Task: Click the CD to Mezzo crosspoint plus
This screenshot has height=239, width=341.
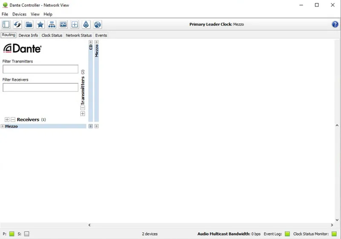Action: click(x=91, y=126)
